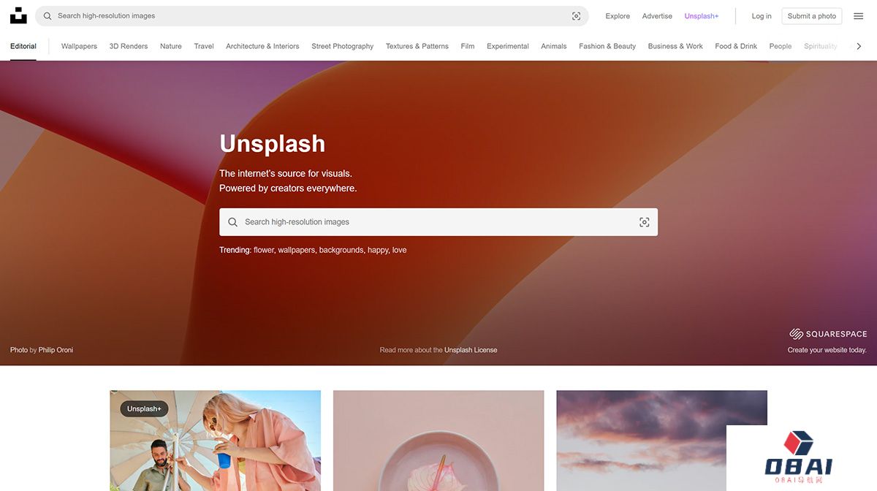Open the hamburger menu icon
The width and height of the screenshot is (877, 491).
pos(859,16)
